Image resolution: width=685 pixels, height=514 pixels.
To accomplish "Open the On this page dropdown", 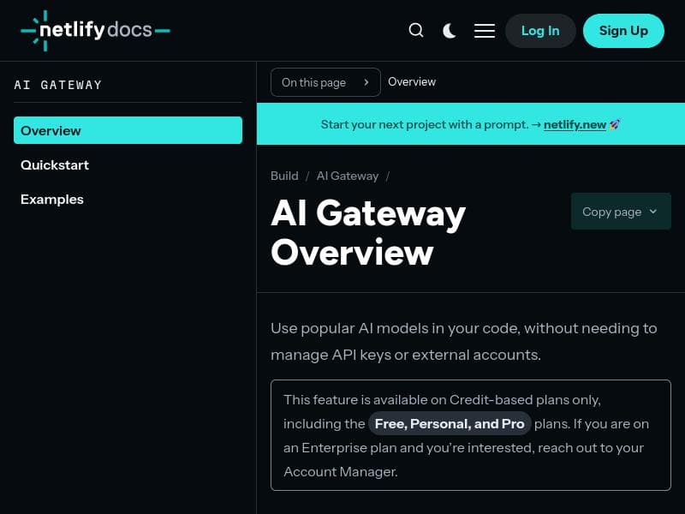I will click(x=325, y=82).
